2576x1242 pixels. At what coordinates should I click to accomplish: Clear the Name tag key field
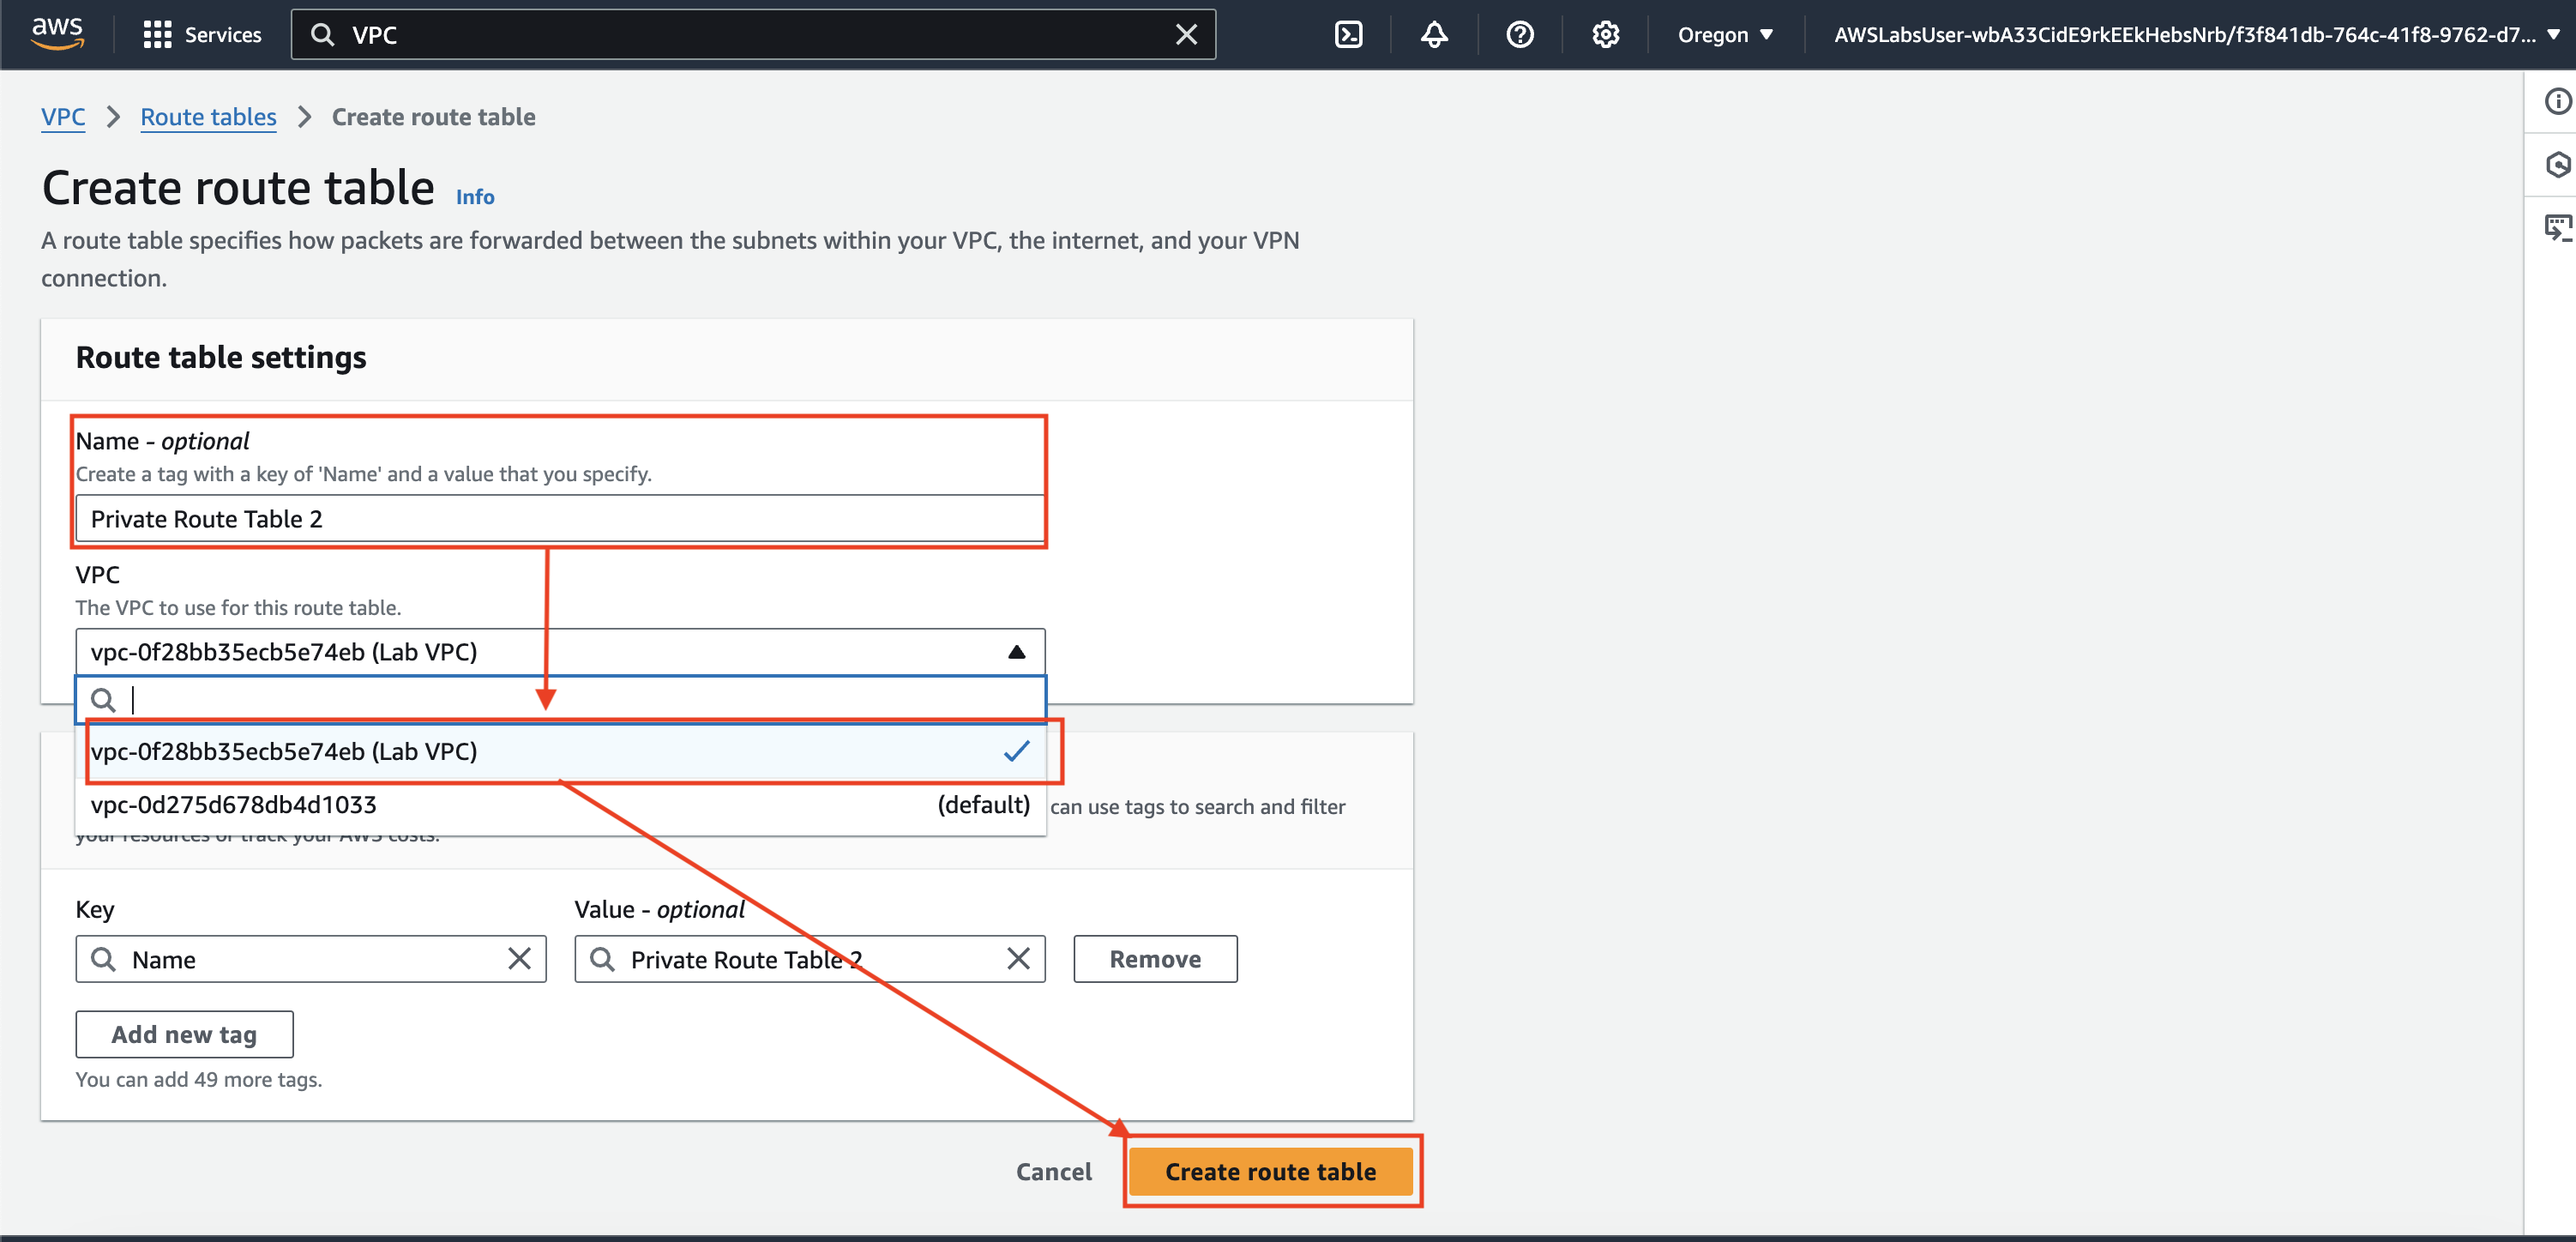tap(519, 959)
